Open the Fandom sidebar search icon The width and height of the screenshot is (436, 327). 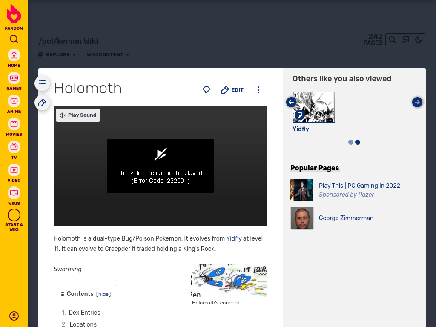point(14,39)
